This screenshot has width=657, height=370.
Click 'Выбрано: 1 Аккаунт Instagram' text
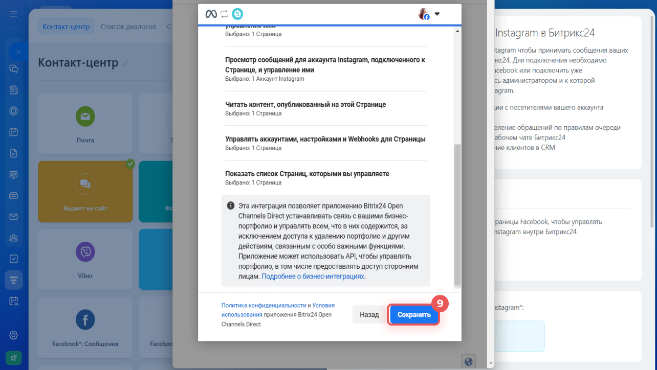point(265,79)
